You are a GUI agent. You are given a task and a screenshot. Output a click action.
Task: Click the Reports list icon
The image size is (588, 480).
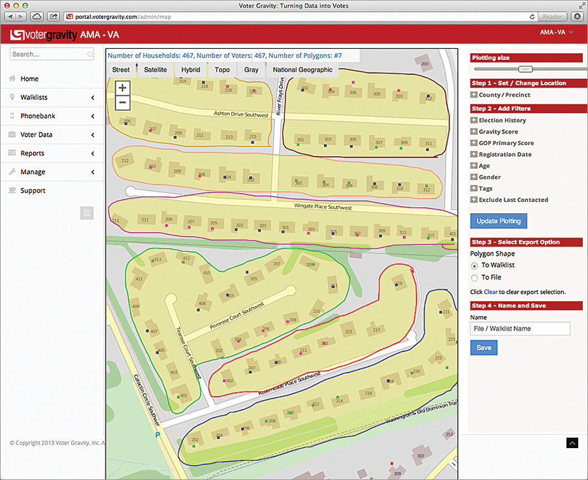[x=12, y=153]
